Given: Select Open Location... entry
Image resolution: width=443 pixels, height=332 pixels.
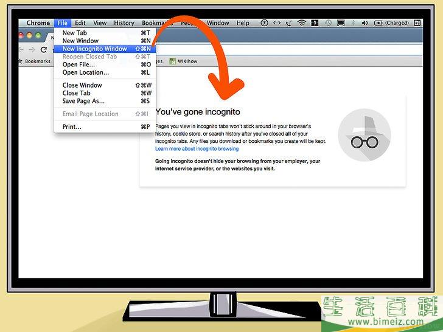Looking at the screenshot, I should tap(85, 72).
